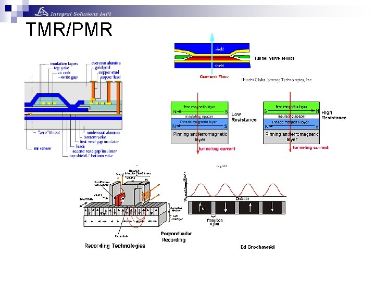Viewport: 375px width, 281px height.
Task: Click the cyan current flow arrowhead
Action: 212,37
